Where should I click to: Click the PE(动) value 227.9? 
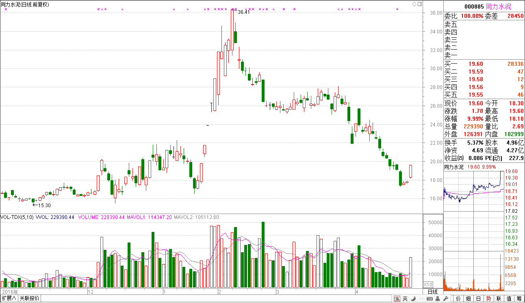pos(517,158)
